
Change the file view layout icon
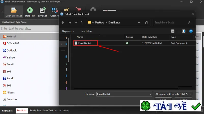coord(173,31)
